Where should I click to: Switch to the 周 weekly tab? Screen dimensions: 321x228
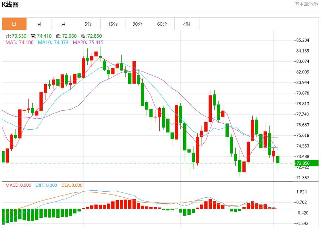(x=39, y=24)
